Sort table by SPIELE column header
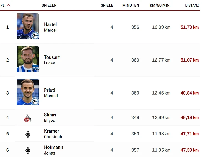 pos(107,5)
